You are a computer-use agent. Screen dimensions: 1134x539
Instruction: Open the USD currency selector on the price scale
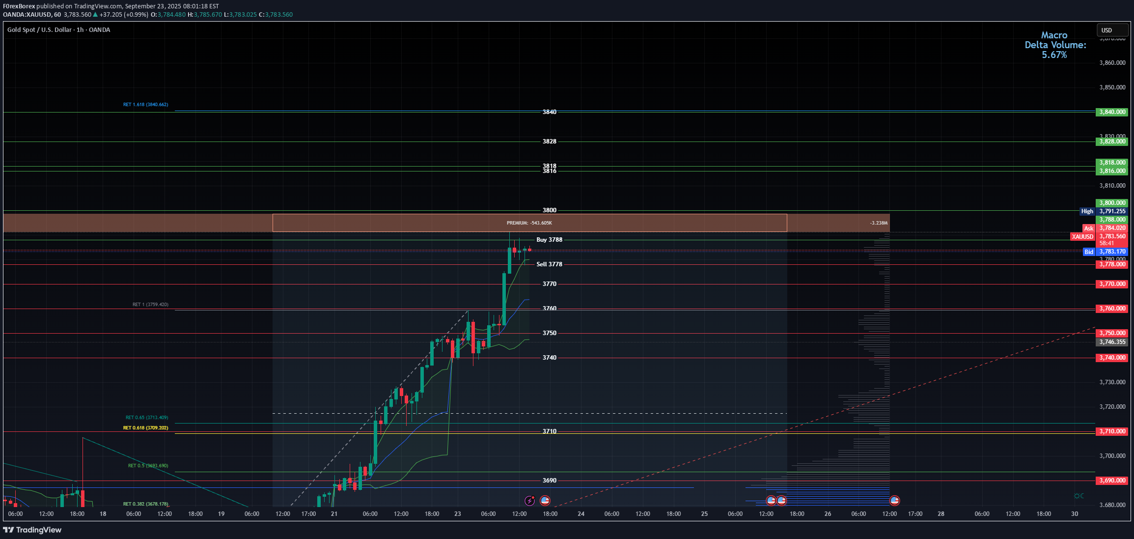(x=1112, y=30)
